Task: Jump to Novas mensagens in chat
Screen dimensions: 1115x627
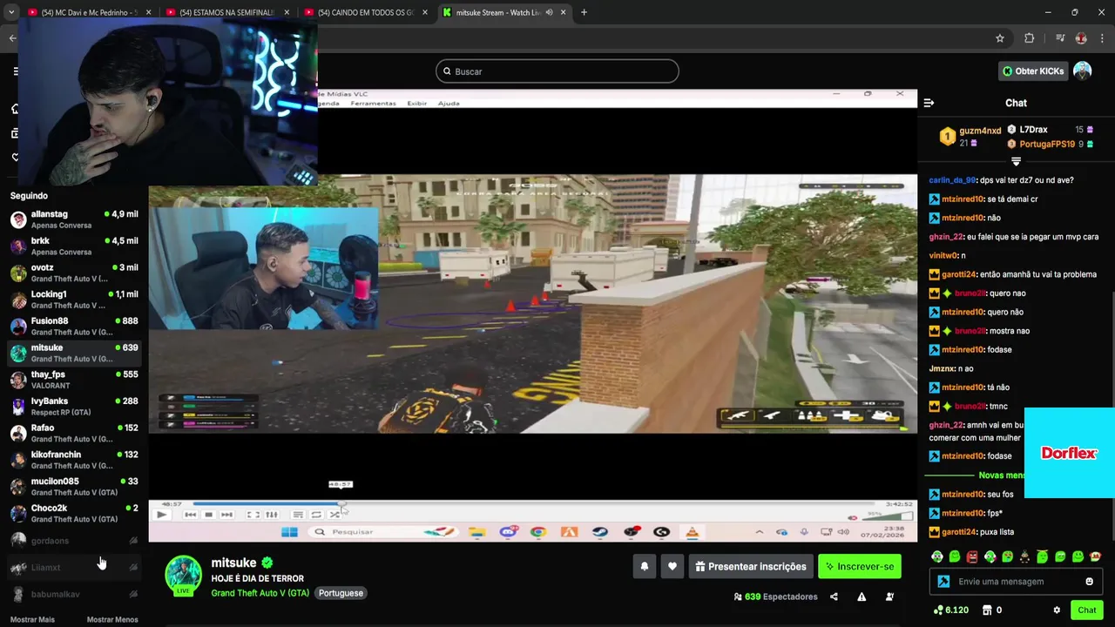Action: click(x=1001, y=475)
